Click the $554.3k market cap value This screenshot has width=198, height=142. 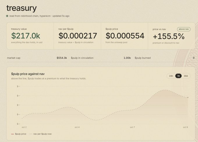(62, 58)
